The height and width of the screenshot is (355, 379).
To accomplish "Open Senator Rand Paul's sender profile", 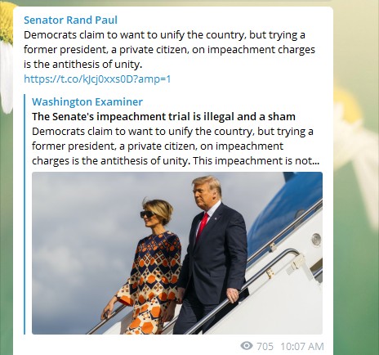I will click(70, 20).
